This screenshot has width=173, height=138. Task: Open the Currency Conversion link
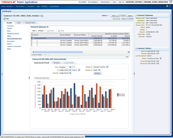14,46
